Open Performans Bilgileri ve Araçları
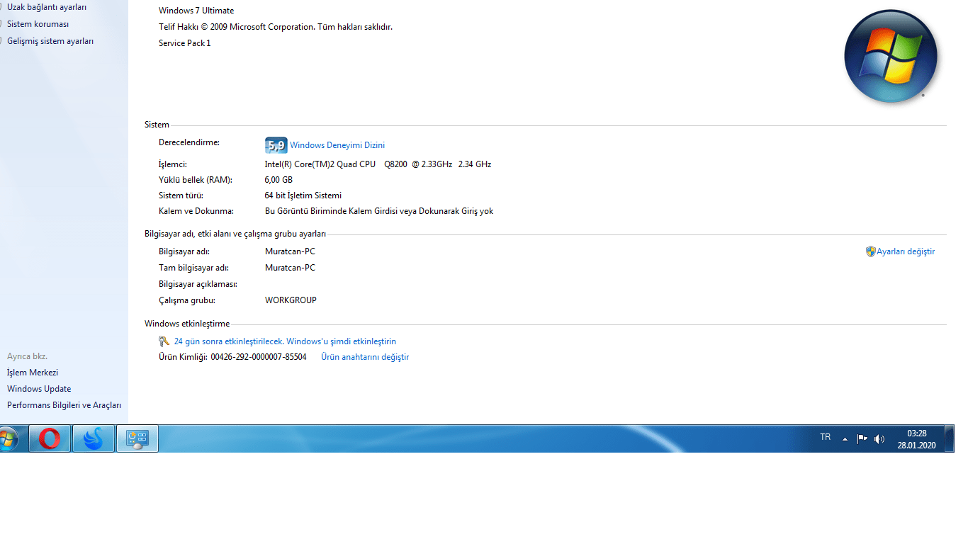The height and width of the screenshot is (544, 968). click(64, 405)
